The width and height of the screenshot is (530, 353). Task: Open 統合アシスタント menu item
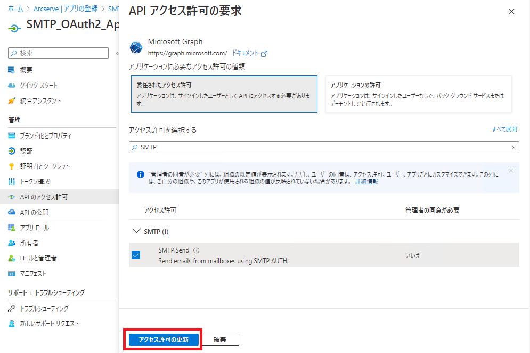click(x=40, y=100)
